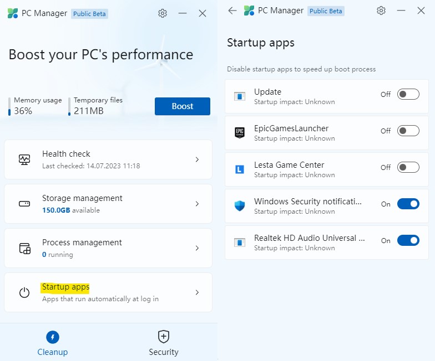Click the 'Windows Security notificati...' name
Screen dimensions: 435x361
(308, 202)
